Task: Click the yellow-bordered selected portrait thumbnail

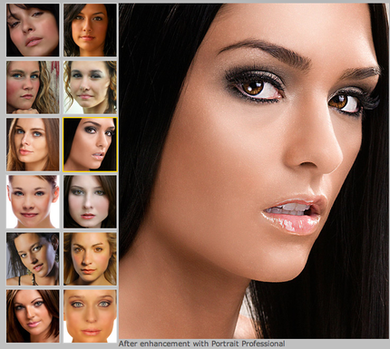Action: pyautogui.click(x=90, y=144)
